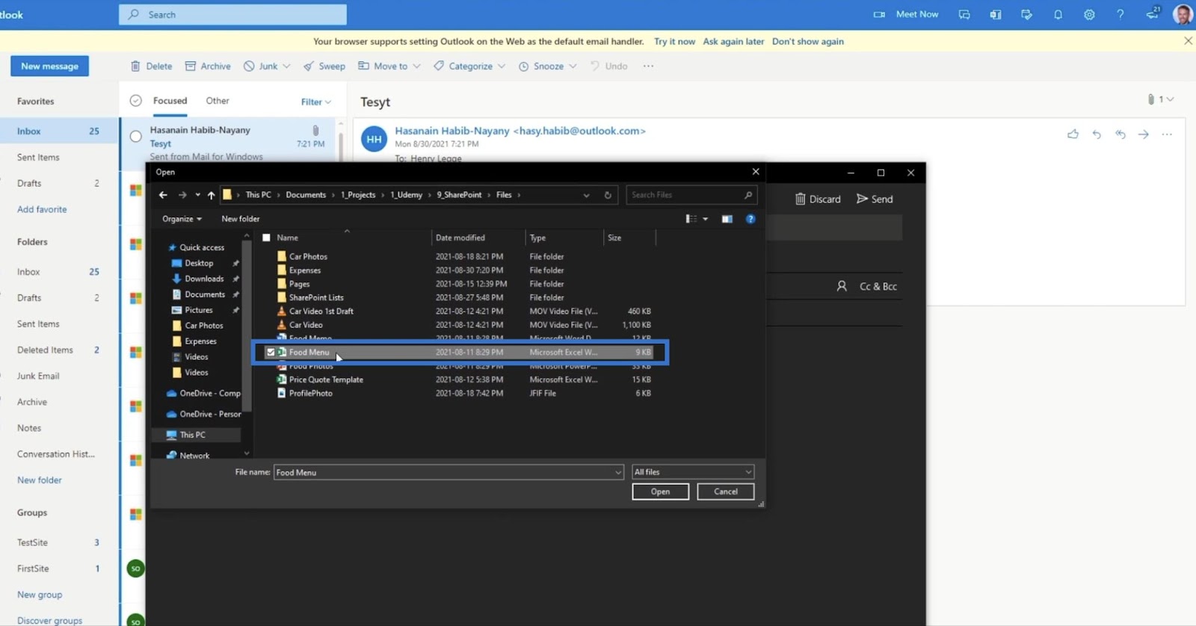Click Don't show again link
Viewport: 1196px width, 626px height.
[x=807, y=41]
